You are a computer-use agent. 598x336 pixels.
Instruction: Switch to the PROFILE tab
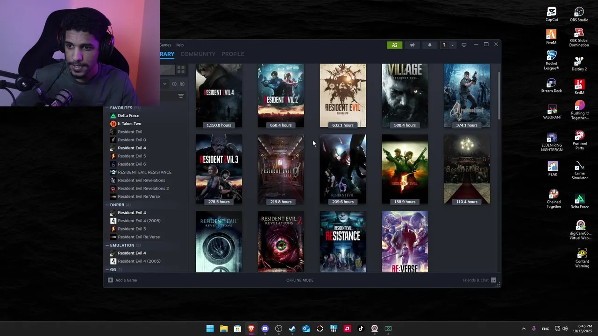point(233,54)
